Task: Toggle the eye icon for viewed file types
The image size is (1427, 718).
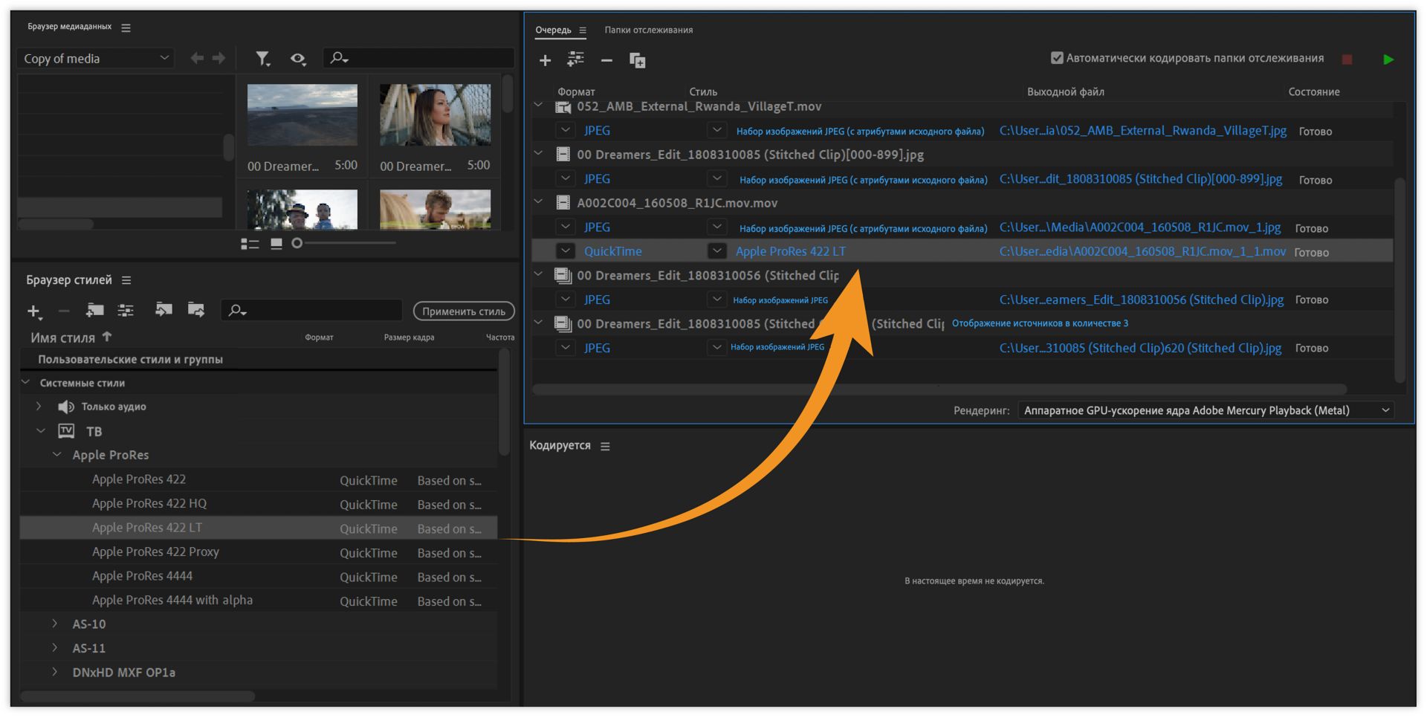Action: point(298,58)
